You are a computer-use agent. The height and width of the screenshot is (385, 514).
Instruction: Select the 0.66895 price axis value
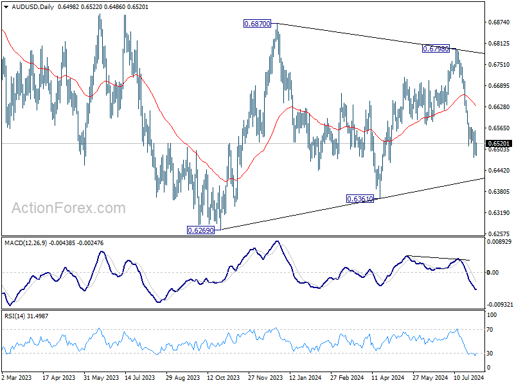[x=499, y=86]
